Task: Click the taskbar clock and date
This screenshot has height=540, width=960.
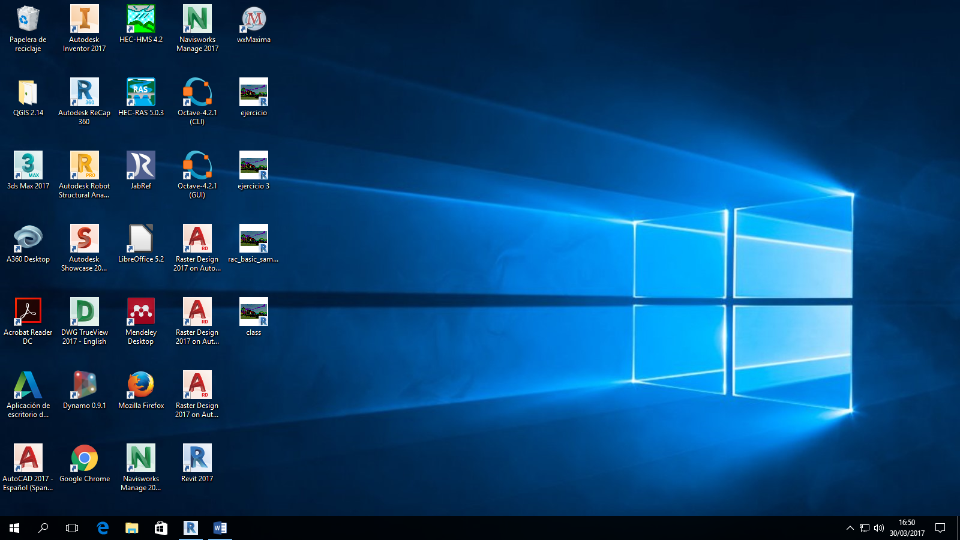Action: 907,528
